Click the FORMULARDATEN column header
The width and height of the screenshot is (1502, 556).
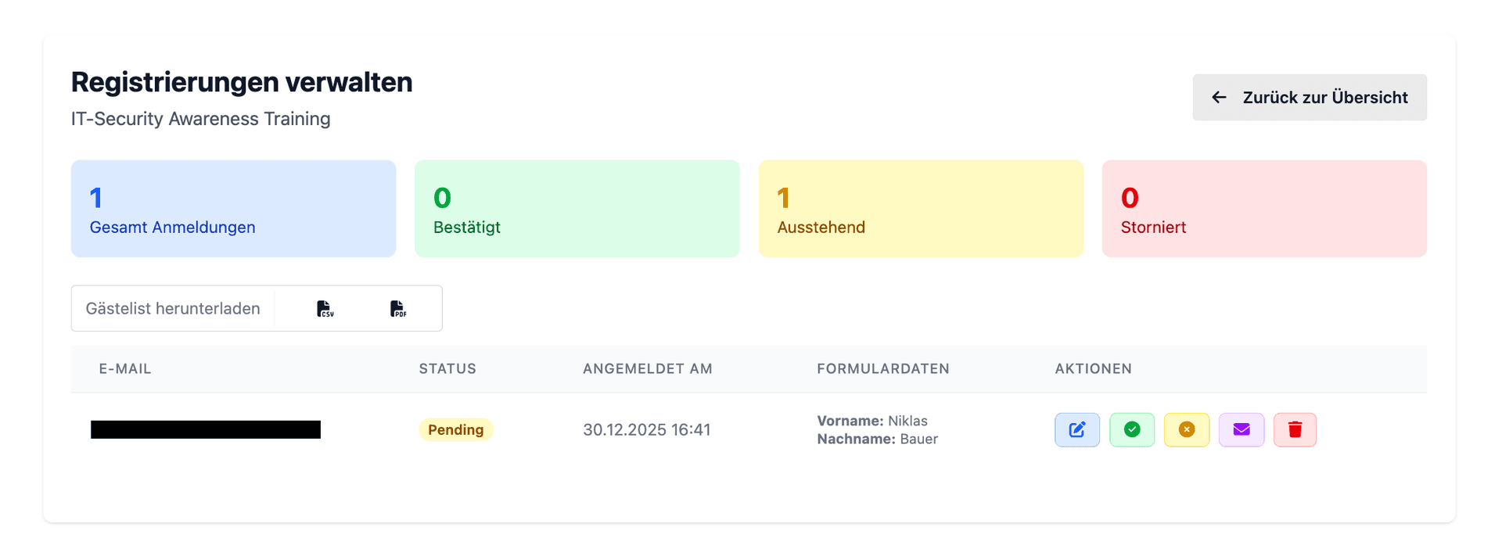click(883, 369)
